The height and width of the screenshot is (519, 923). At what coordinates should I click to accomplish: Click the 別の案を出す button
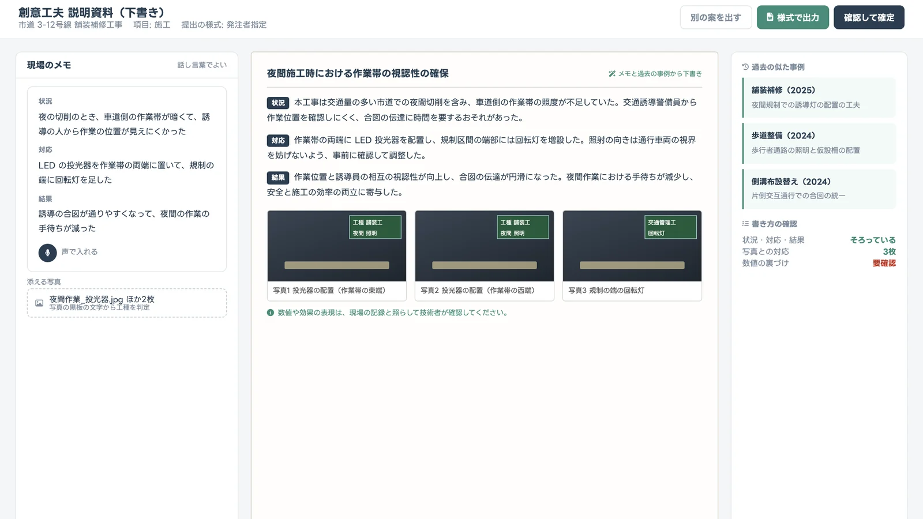pyautogui.click(x=715, y=17)
